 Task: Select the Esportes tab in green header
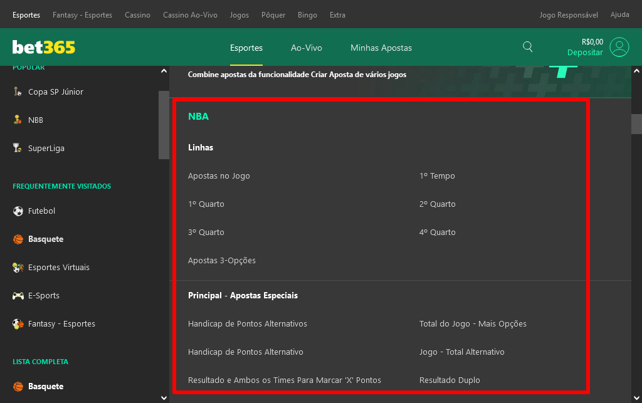point(246,48)
